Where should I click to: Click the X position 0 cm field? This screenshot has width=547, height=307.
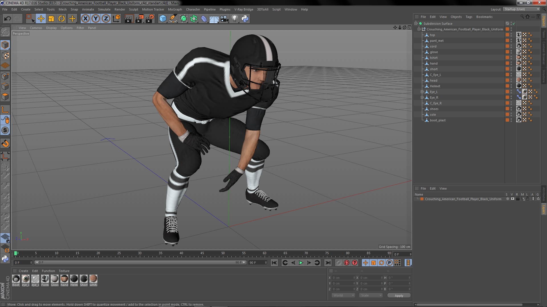point(344,278)
